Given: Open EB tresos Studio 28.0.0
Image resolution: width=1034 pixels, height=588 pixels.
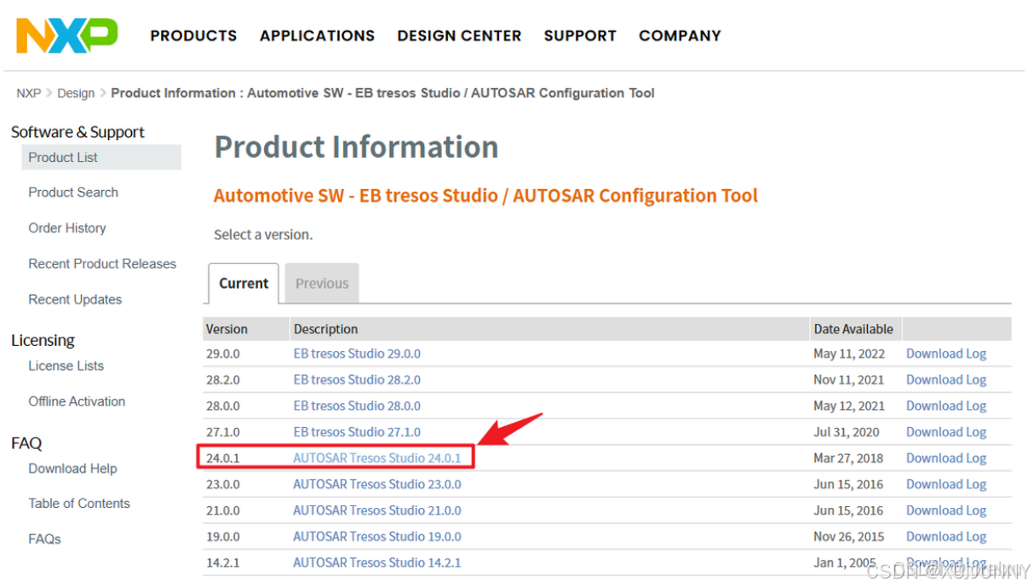Looking at the screenshot, I should [x=357, y=406].
